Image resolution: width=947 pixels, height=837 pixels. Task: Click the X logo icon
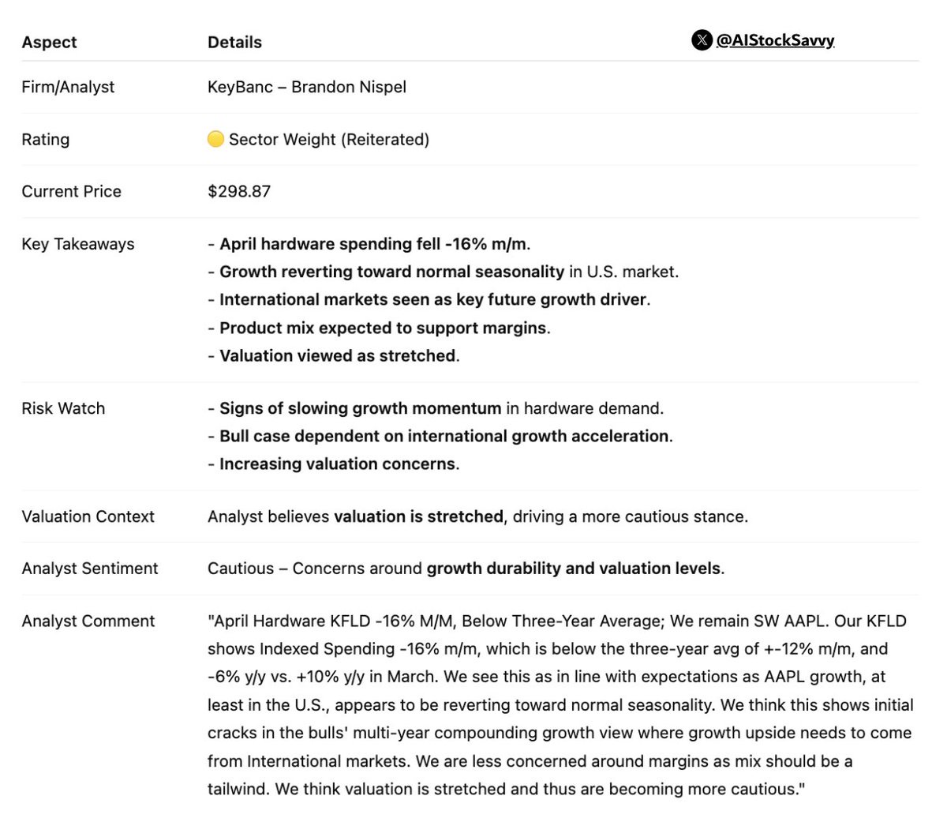702,40
